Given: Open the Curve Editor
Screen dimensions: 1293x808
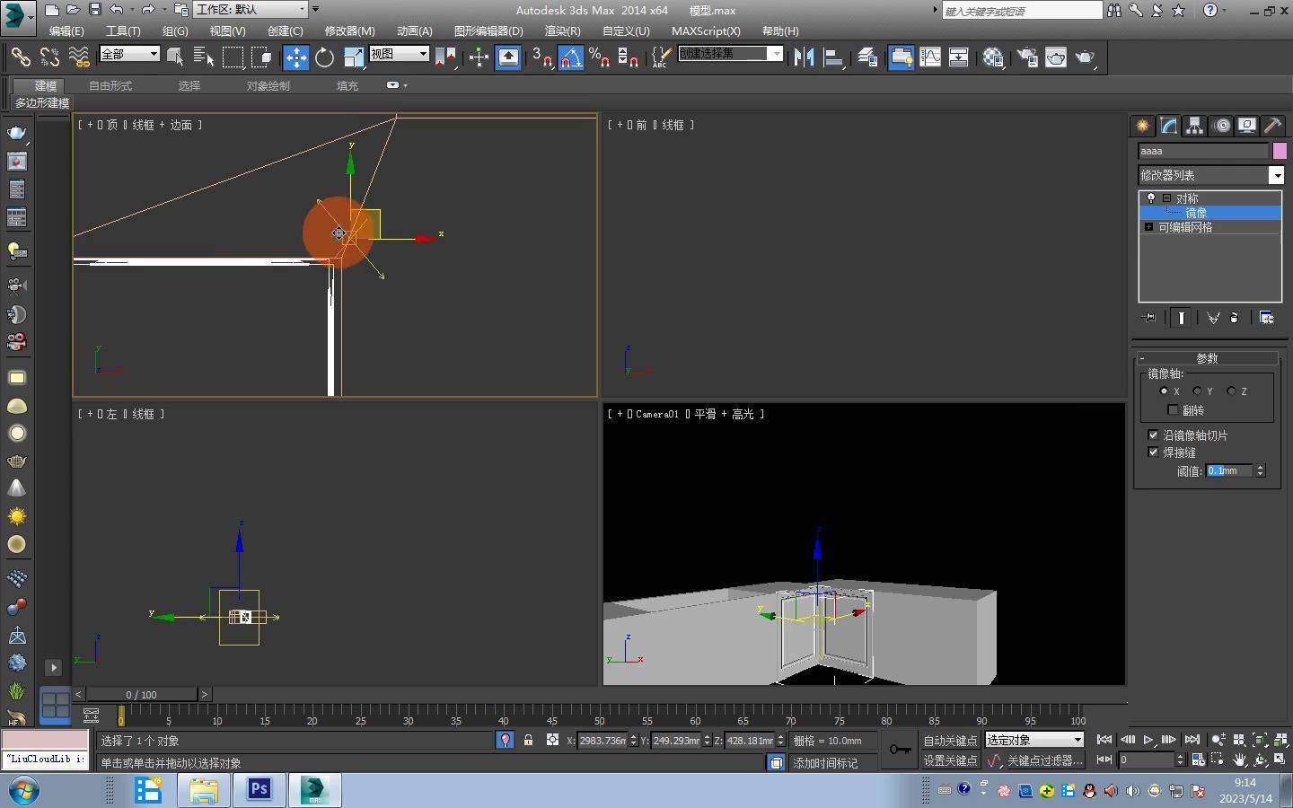Looking at the screenshot, I should [x=930, y=57].
